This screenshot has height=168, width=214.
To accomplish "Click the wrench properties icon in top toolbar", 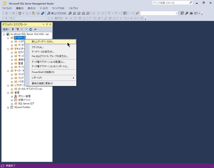I will point(187,13).
